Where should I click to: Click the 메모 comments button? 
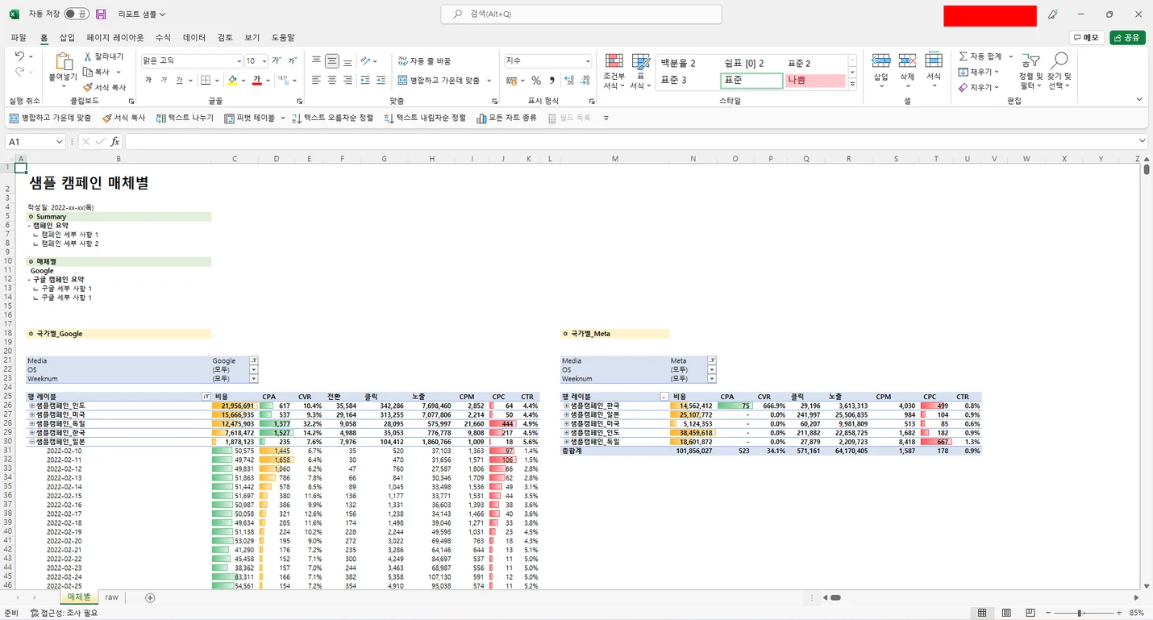click(x=1086, y=37)
